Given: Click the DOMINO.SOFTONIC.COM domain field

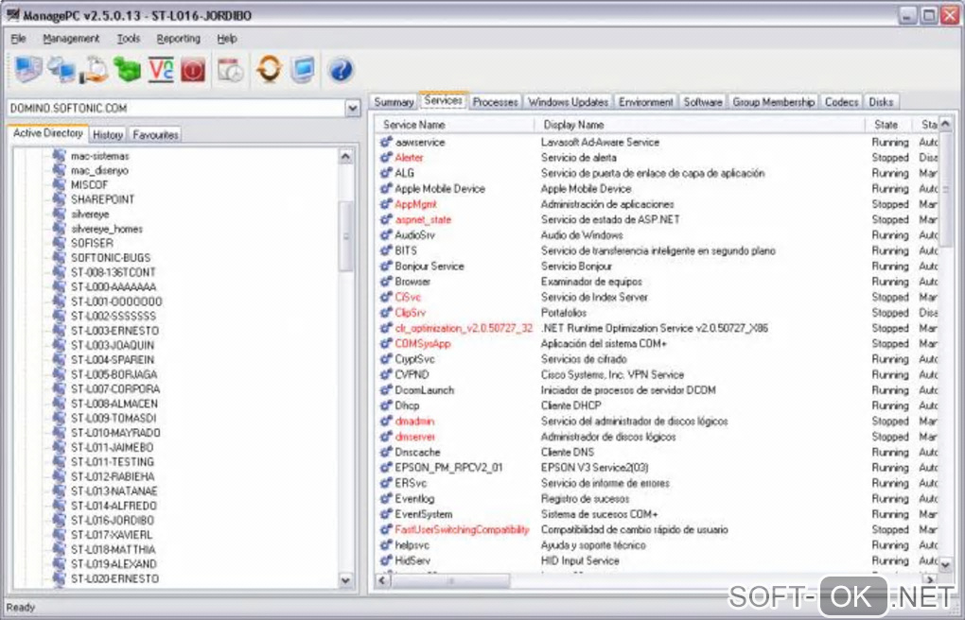Looking at the screenshot, I should (176, 109).
